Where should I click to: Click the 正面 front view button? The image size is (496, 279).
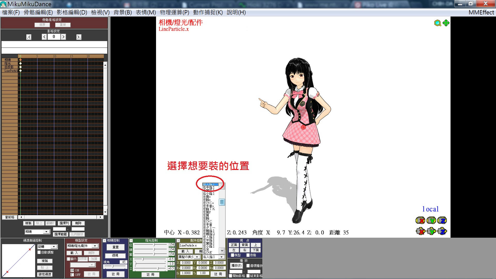click(x=234, y=245)
